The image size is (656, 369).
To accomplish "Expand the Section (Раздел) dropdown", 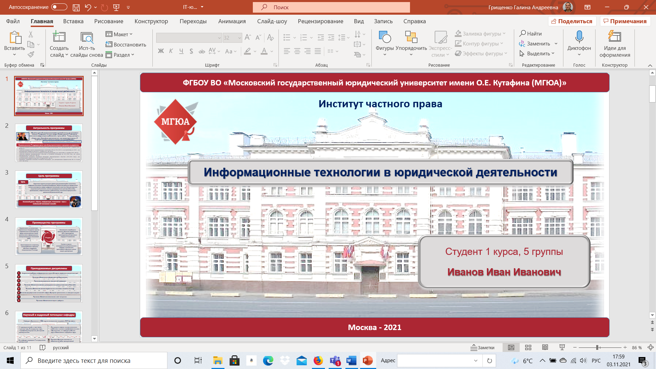I will (x=120, y=55).
